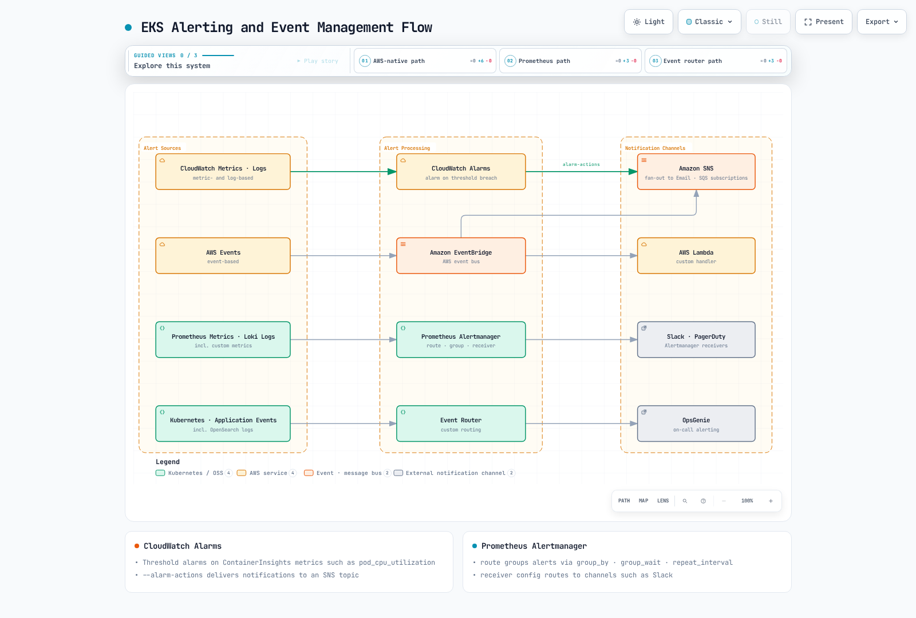
Task: Toggle the Still animation button
Action: [x=768, y=22]
